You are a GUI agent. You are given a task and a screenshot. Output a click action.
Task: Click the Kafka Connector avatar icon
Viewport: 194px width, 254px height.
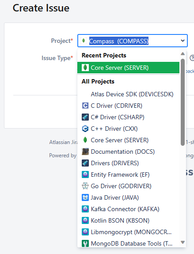pos(85,209)
